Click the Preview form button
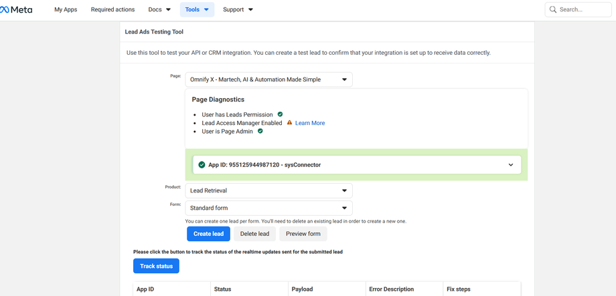Image resolution: width=616 pixels, height=296 pixels. (303, 234)
